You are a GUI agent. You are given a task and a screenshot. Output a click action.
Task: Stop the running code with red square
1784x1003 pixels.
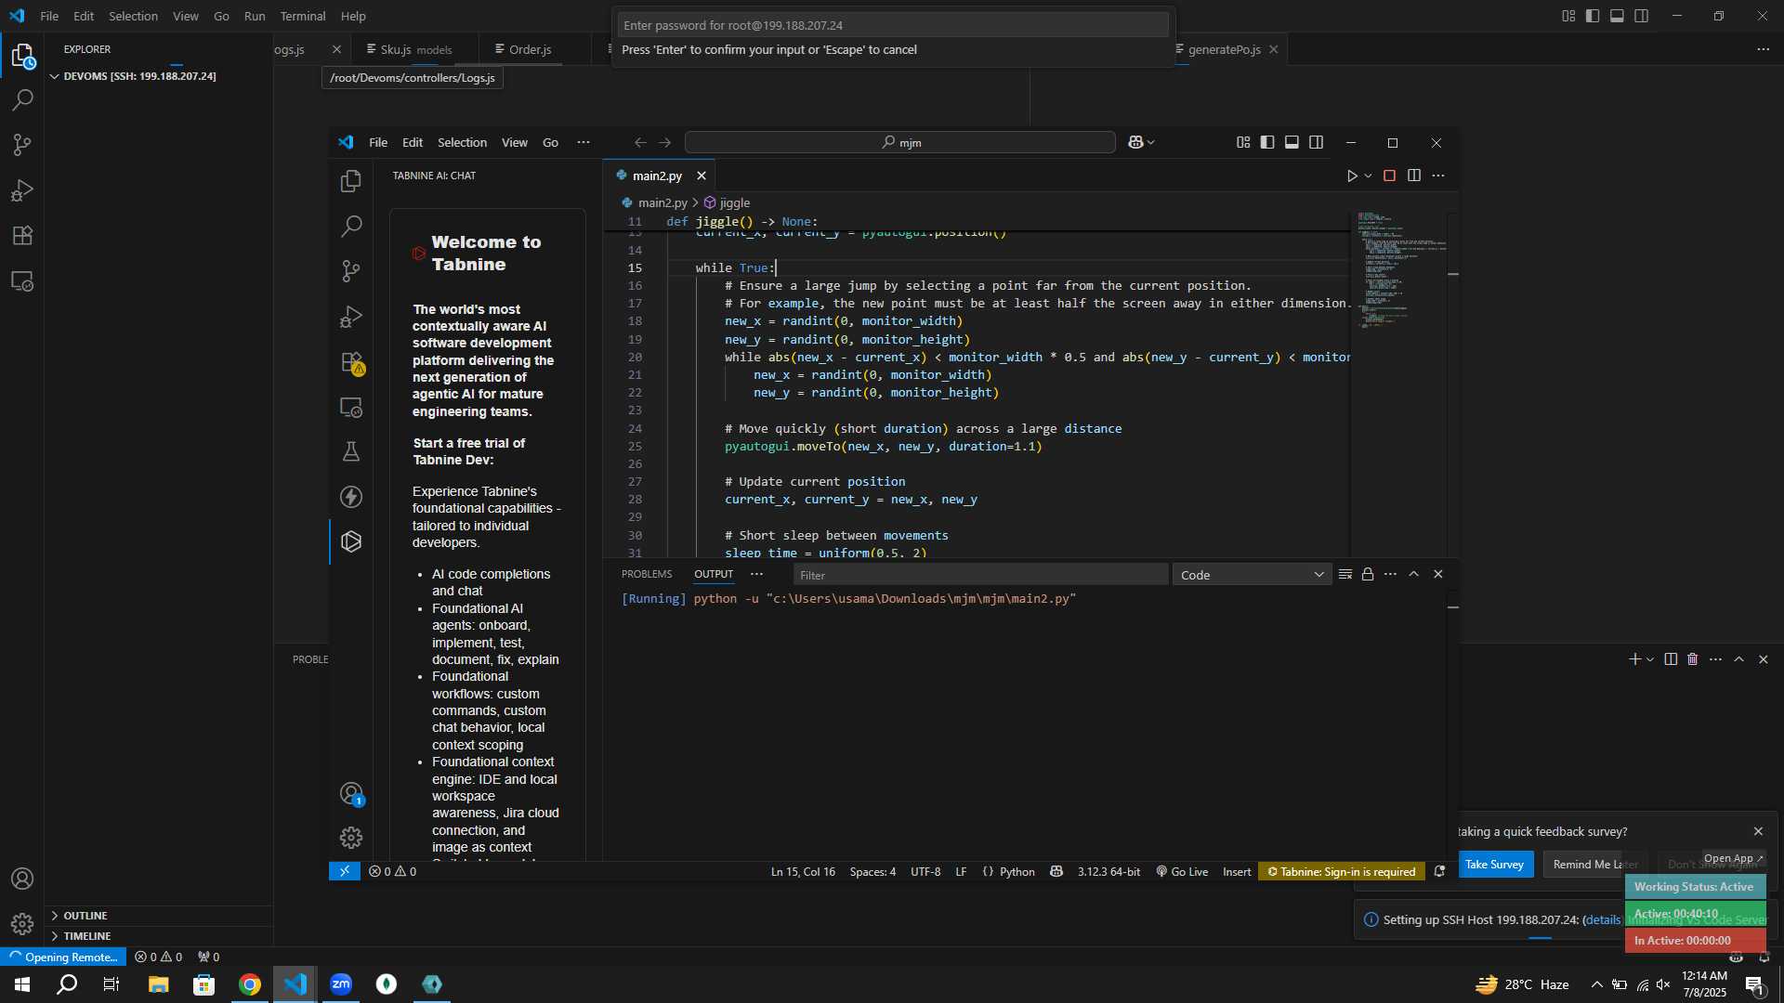(x=1390, y=176)
